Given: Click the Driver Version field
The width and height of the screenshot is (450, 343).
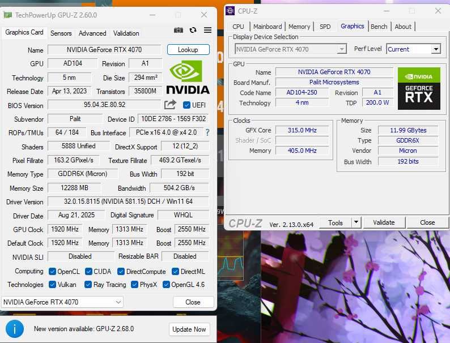Looking at the screenshot, I should coord(128,201).
